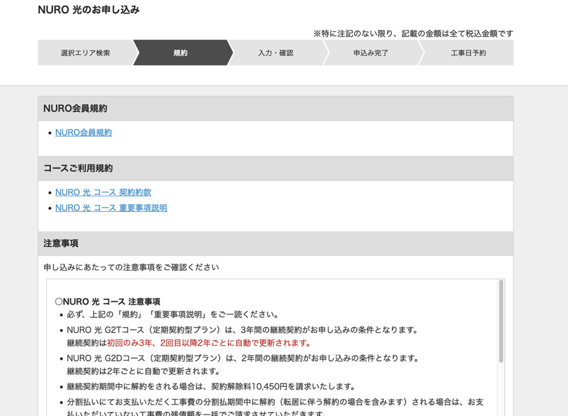Click the 契約解除料10,450円 cancellation fee line

pos(211,387)
